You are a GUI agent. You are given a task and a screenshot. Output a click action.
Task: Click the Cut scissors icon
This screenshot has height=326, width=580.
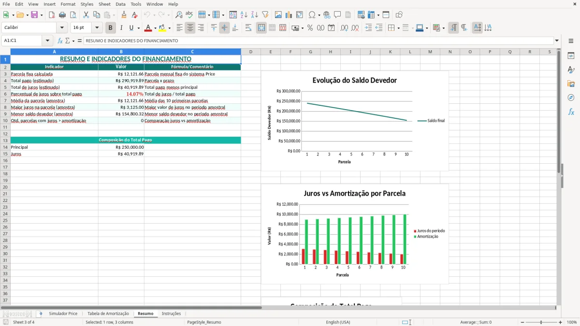[x=86, y=15]
